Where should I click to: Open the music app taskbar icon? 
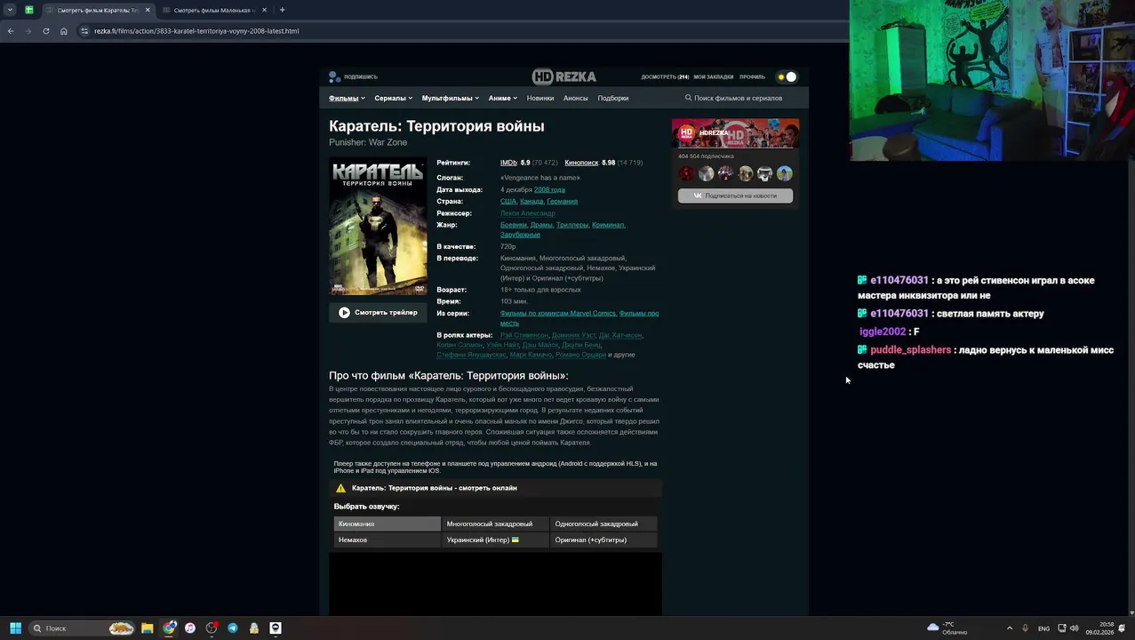190,628
